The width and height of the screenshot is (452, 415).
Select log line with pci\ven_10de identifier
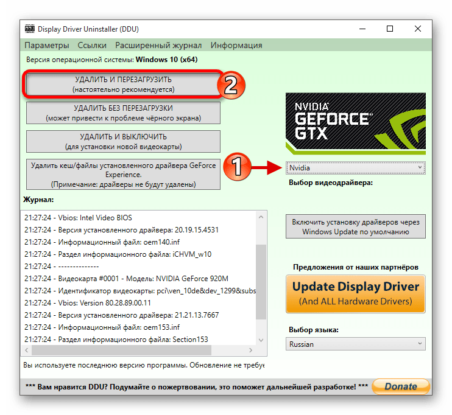[x=140, y=291]
